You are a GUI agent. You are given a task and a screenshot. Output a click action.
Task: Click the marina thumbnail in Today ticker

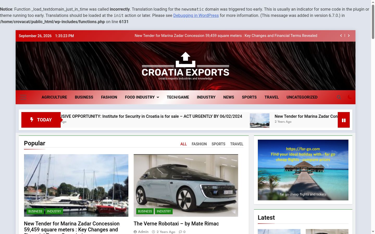[260, 120]
